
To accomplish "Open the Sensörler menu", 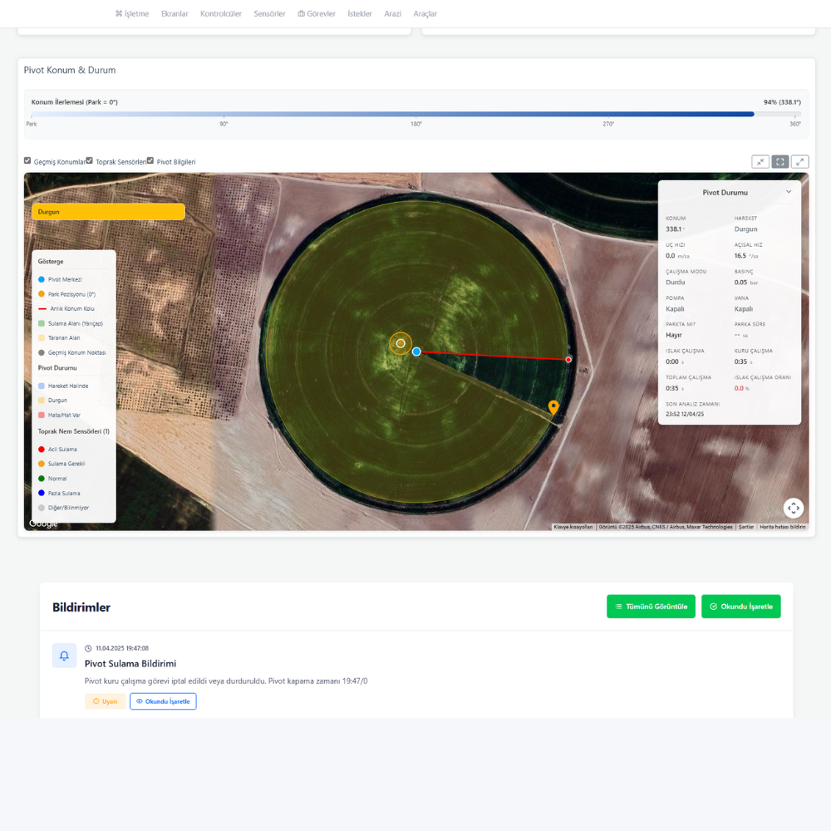I will [x=268, y=13].
